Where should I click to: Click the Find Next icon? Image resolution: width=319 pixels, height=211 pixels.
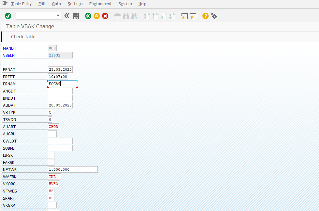click(x=134, y=16)
